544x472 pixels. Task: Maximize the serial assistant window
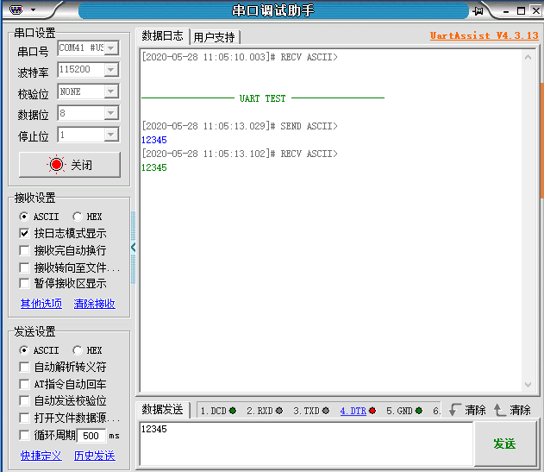(521, 11)
